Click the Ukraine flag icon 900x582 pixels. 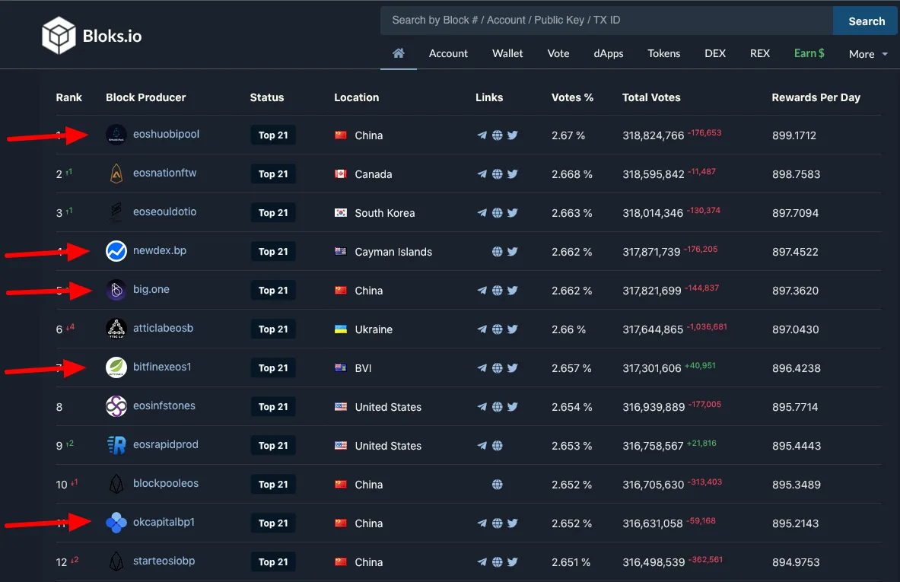pyautogui.click(x=340, y=329)
